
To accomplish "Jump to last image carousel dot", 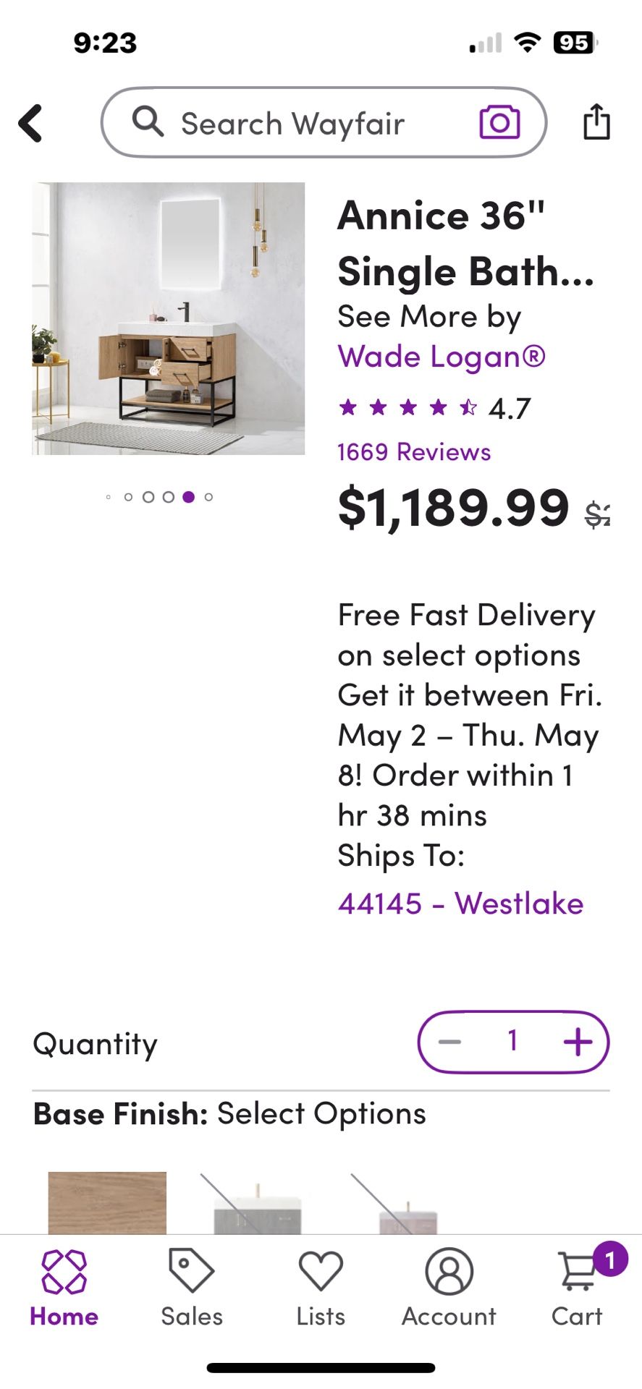I will (x=208, y=497).
